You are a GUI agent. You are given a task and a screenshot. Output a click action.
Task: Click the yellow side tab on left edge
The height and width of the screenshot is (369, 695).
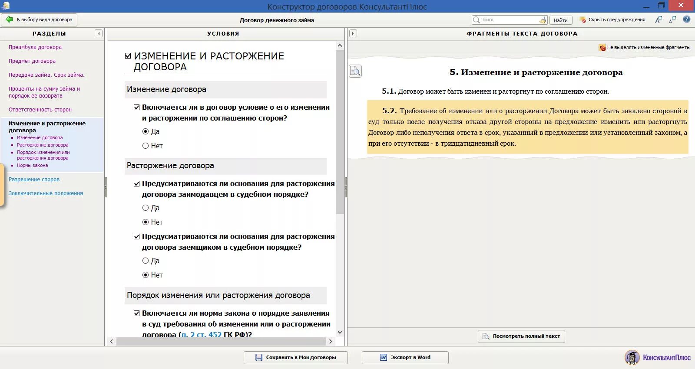pyautogui.click(x=2, y=185)
